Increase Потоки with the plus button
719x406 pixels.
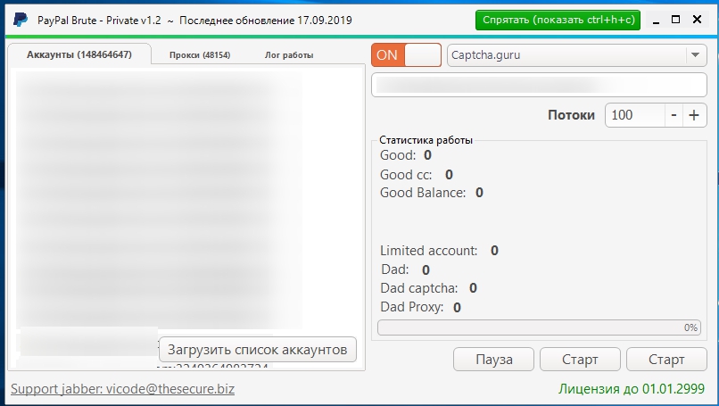click(x=694, y=115)
